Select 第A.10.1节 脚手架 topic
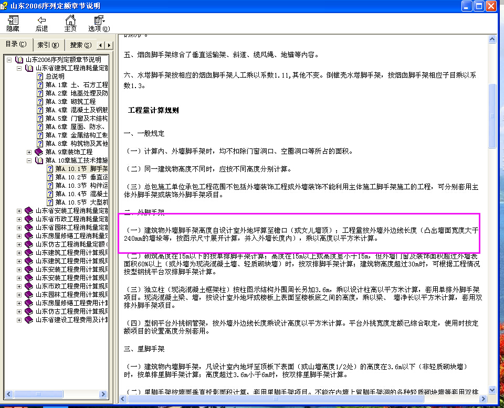The image size is (504, 408). [81, 168]
